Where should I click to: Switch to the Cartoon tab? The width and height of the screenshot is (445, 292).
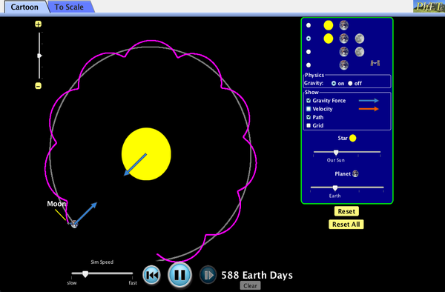[24, 7]
